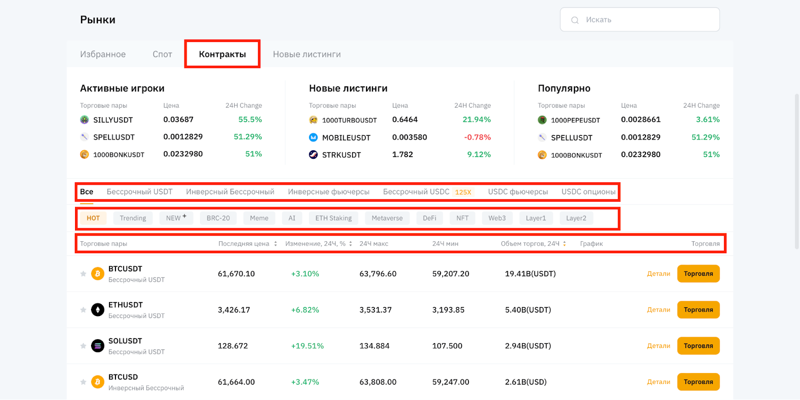Screen dimensions: 800x400
Task: Click the Искать search field
Action: (640, 19)
